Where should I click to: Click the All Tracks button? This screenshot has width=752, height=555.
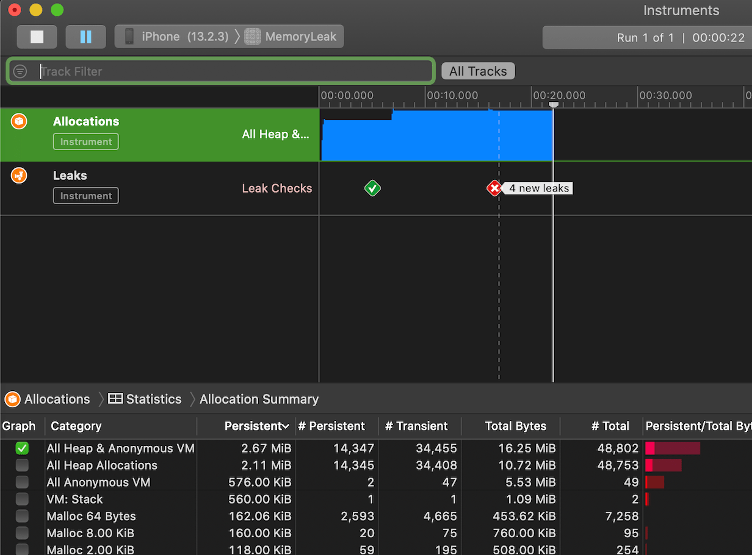tap(478, 71)
